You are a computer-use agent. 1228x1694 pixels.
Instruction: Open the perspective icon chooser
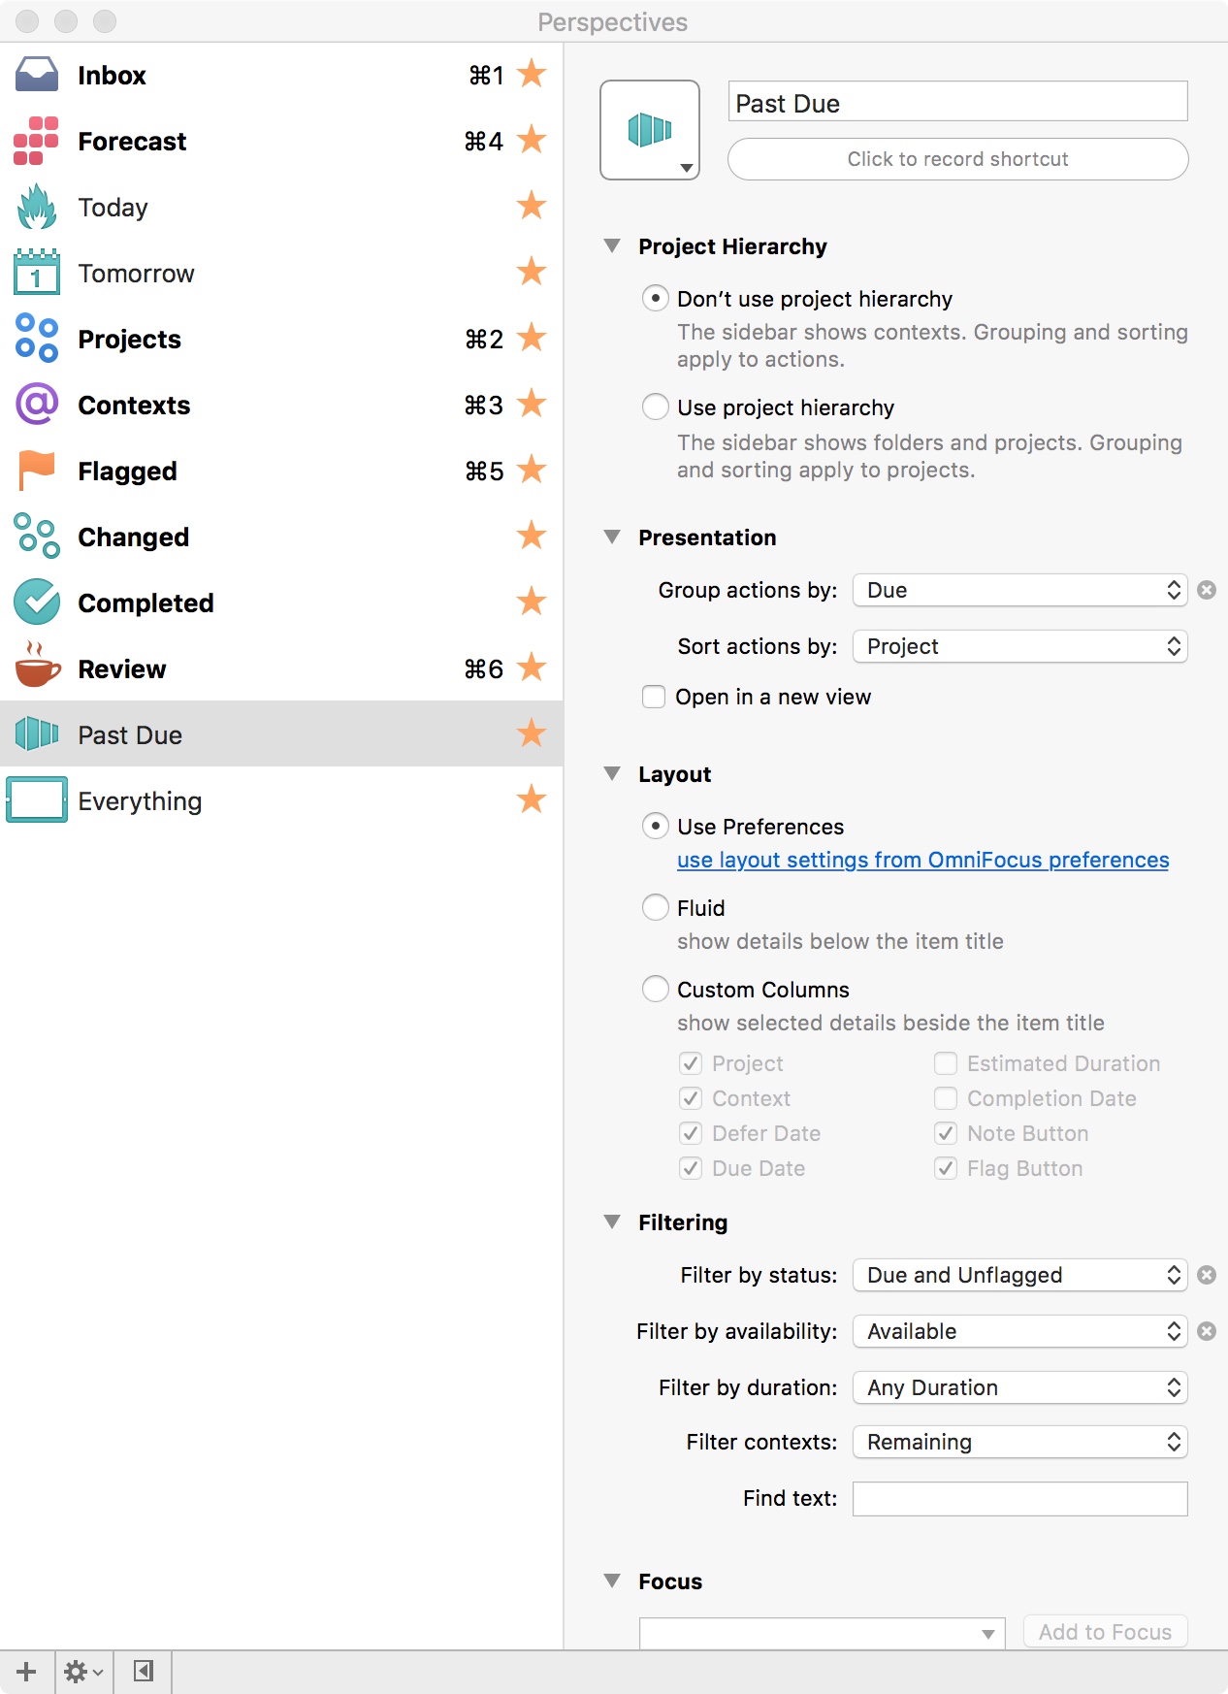coord(650,130)
